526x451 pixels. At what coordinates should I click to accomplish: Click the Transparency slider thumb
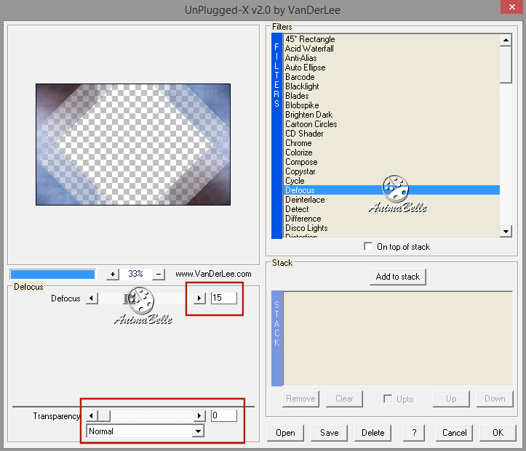pyautogui.click(x=103, y=416)
